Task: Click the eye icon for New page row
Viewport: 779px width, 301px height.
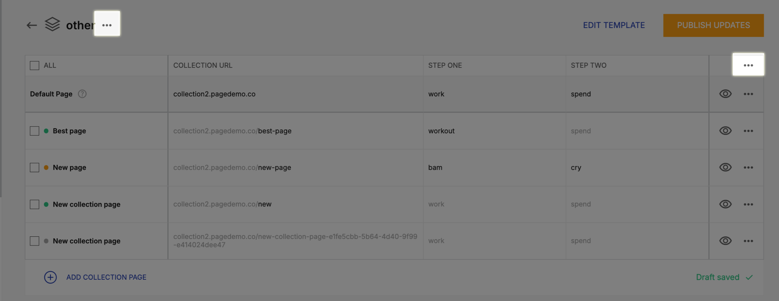Action: pyautogui.click(x=725, y=167)
